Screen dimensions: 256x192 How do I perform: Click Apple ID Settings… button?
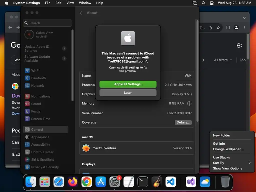click(x=128, y=84)
